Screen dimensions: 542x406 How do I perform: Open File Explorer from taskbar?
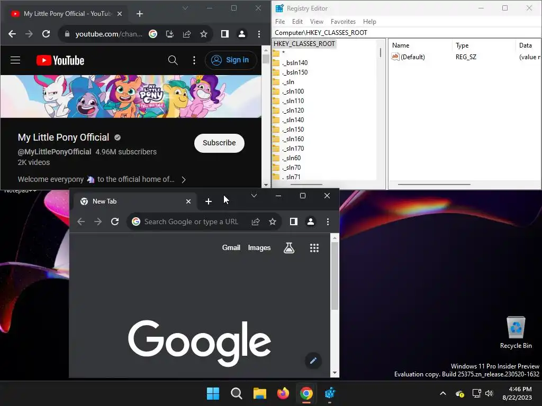[x=259, y=393]
